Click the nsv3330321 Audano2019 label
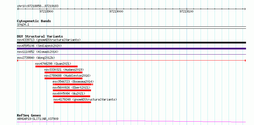 (64, 70)
